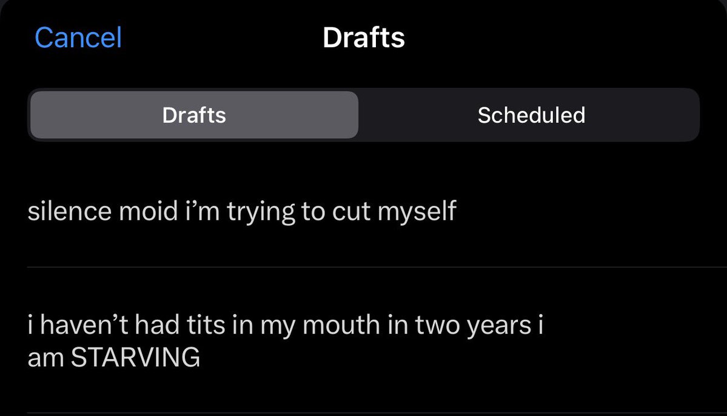Dismiss the drafts screen with Cancel
This screenshot has height=416, width=727.
click(x=78, y=38)
